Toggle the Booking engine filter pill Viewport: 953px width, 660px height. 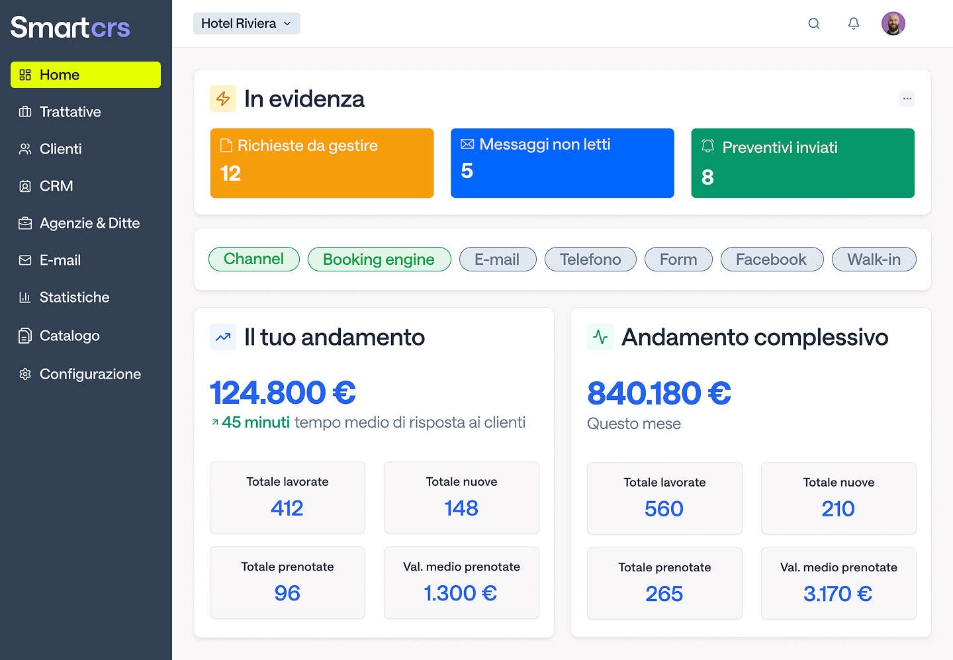pyautogui.click(x=379, y=259)
